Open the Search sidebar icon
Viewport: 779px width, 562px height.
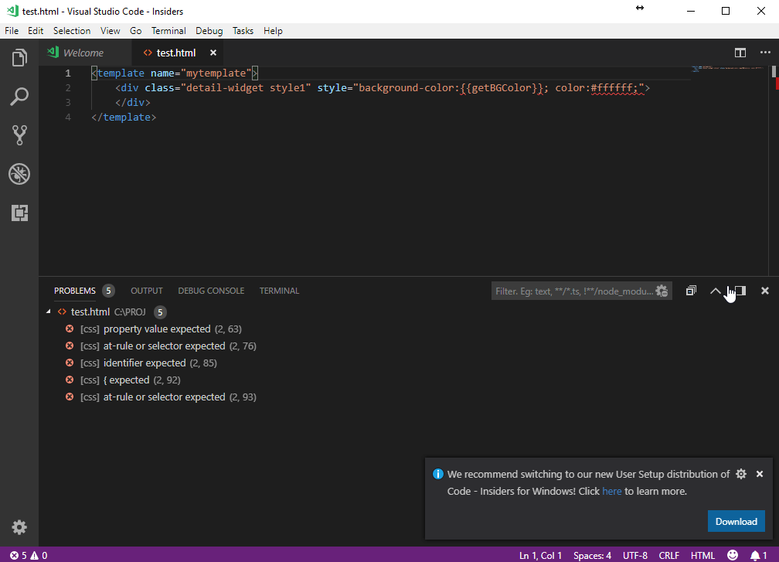(19, 96)
